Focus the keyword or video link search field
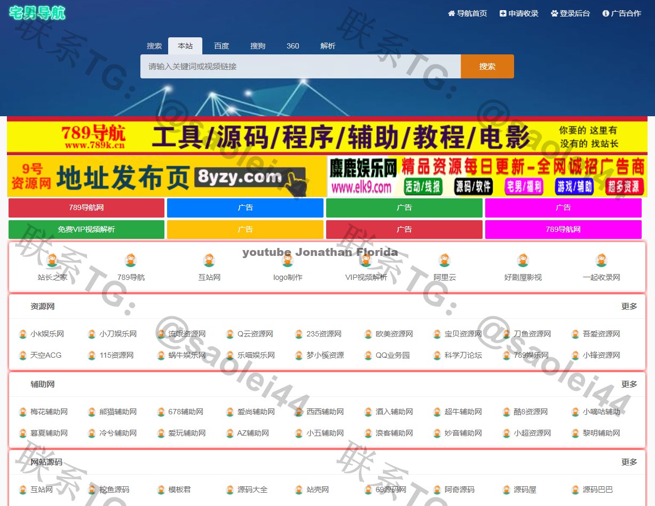The image size is (655, 506). [x=301, y=66]
